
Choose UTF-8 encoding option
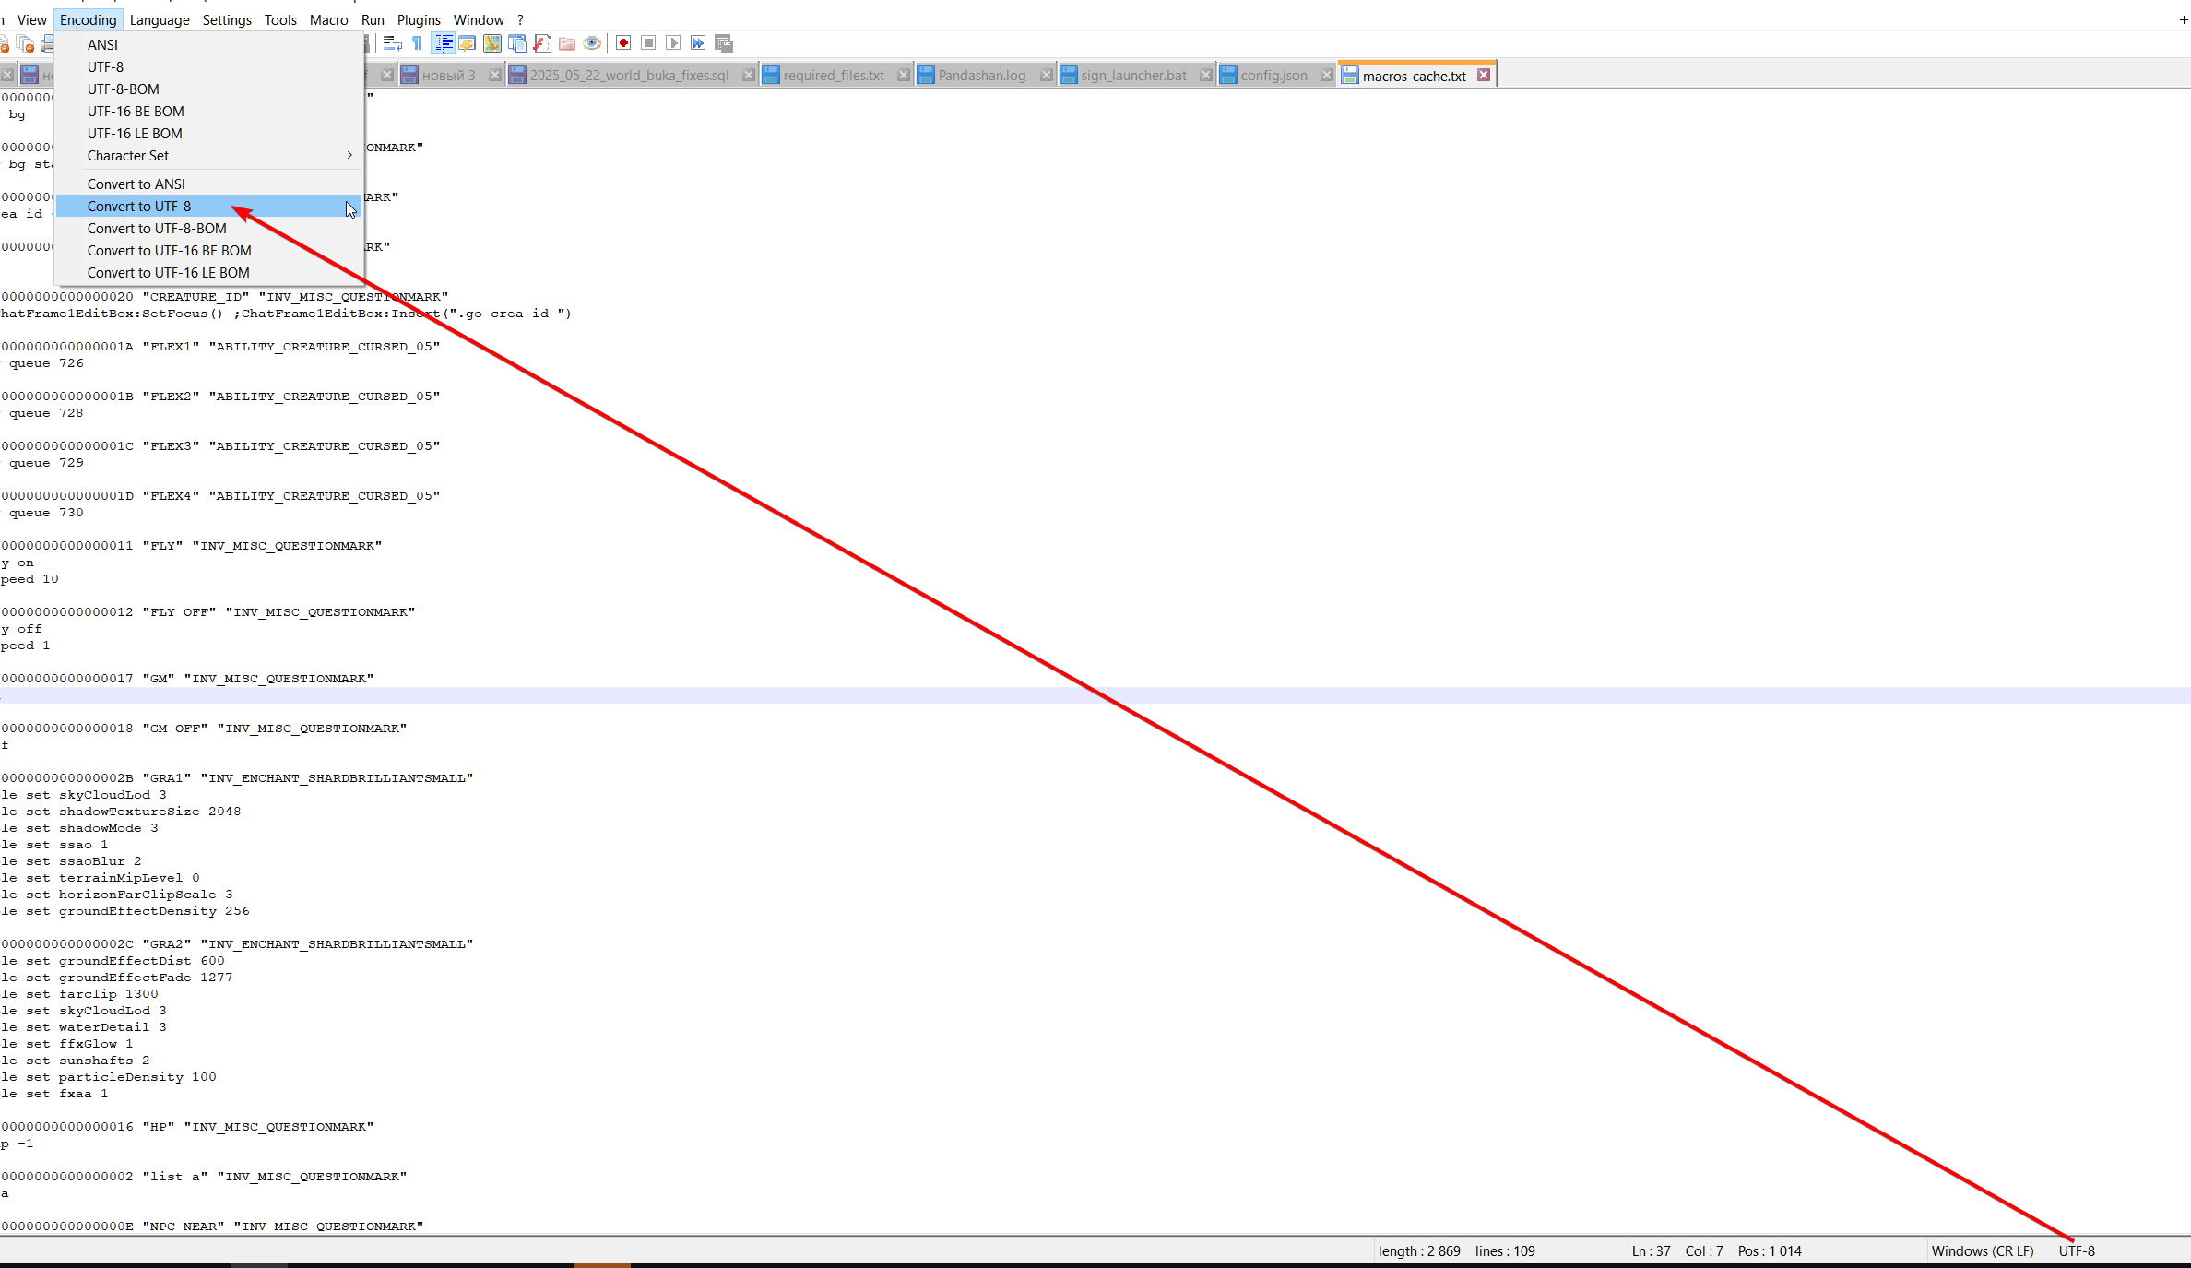click(209, 66)
